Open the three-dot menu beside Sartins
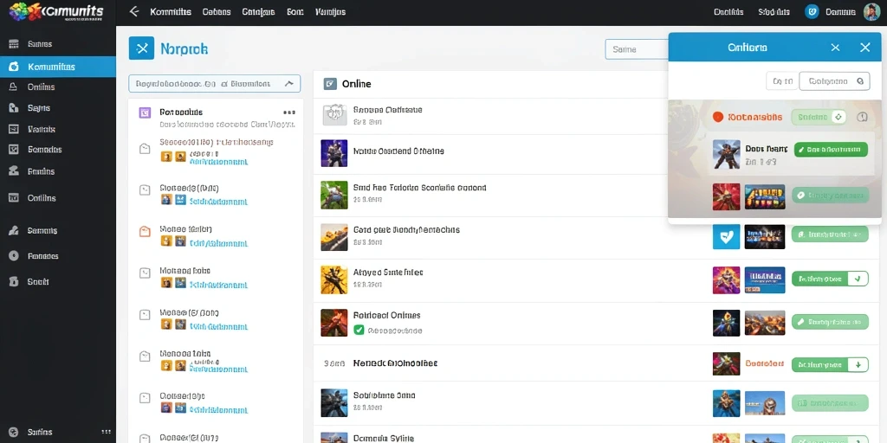Image resolution: width=887 pixels, height=443 pixels. (x=106, y=432)
